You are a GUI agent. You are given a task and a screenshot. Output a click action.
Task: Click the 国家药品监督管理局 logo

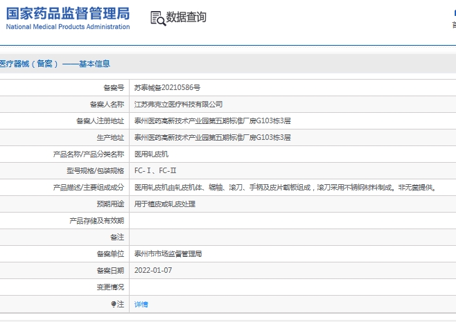[68, 14]
